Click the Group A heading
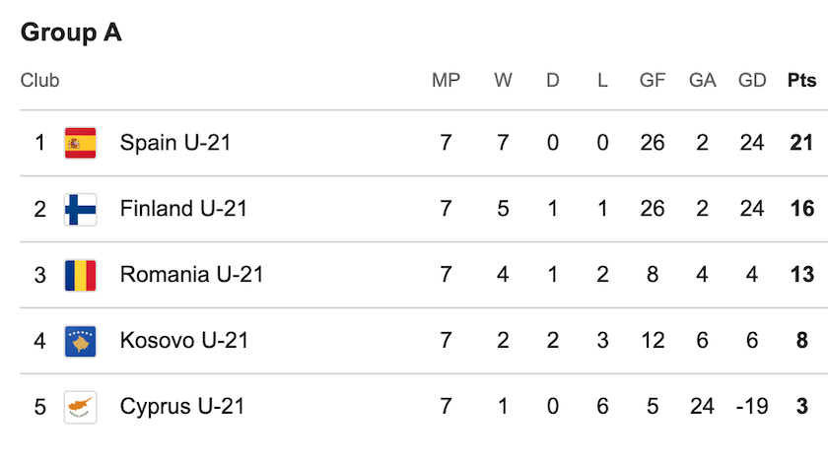The height and width of the screenshot is (462, 828). tap(71, 33)
